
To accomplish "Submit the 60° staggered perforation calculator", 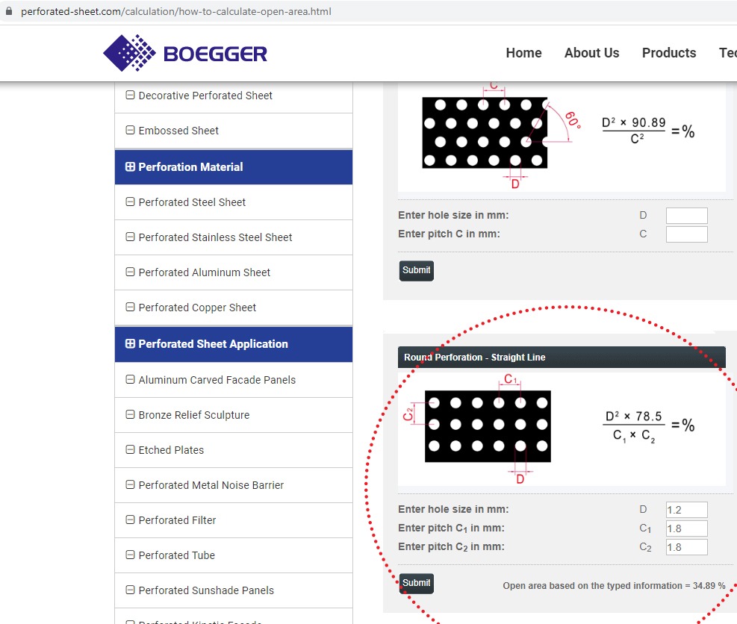I will pos(416,271).
